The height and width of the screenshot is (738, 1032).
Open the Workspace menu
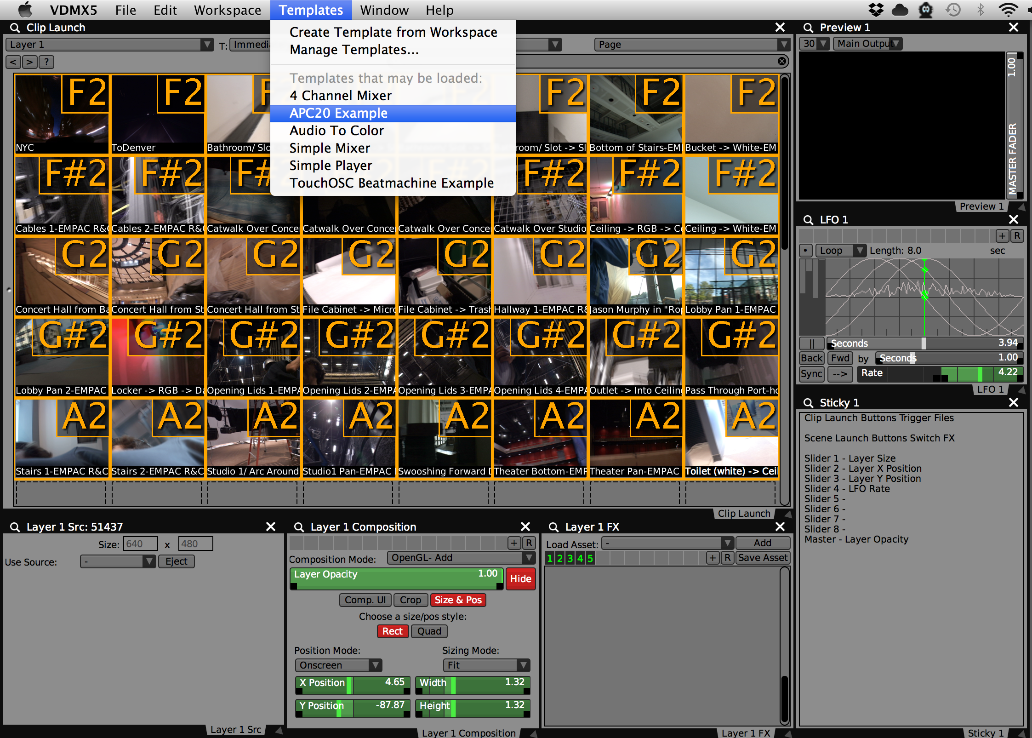pyautogui.click(x=228, y=10)
